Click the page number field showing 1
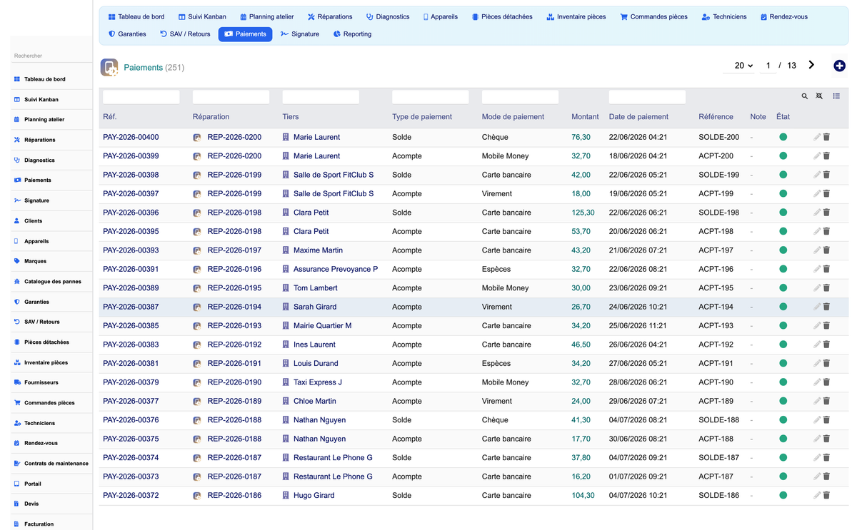Viewport: 857px width, 530px height. pyautogui.click(x=768, y=66)
